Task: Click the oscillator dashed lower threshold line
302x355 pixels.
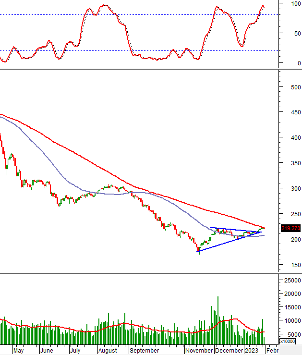Action: click(x=139, y=50)
